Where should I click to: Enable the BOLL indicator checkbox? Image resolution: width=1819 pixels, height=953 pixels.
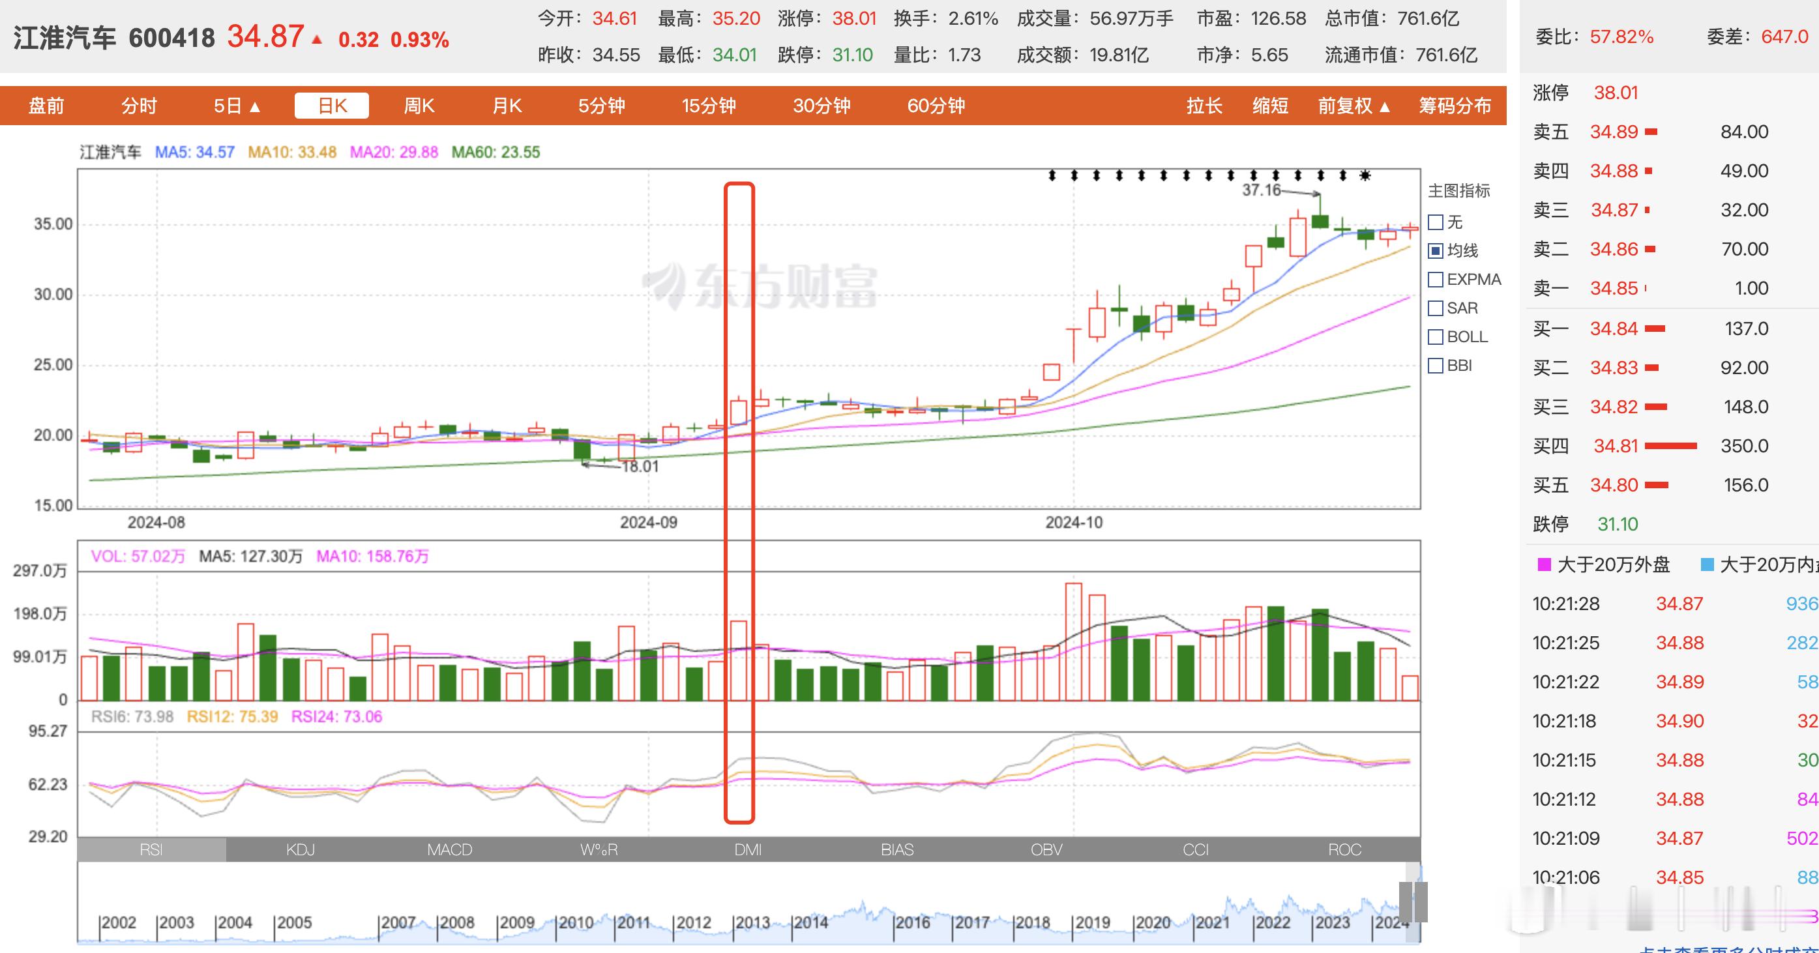tap(1436, 337)
